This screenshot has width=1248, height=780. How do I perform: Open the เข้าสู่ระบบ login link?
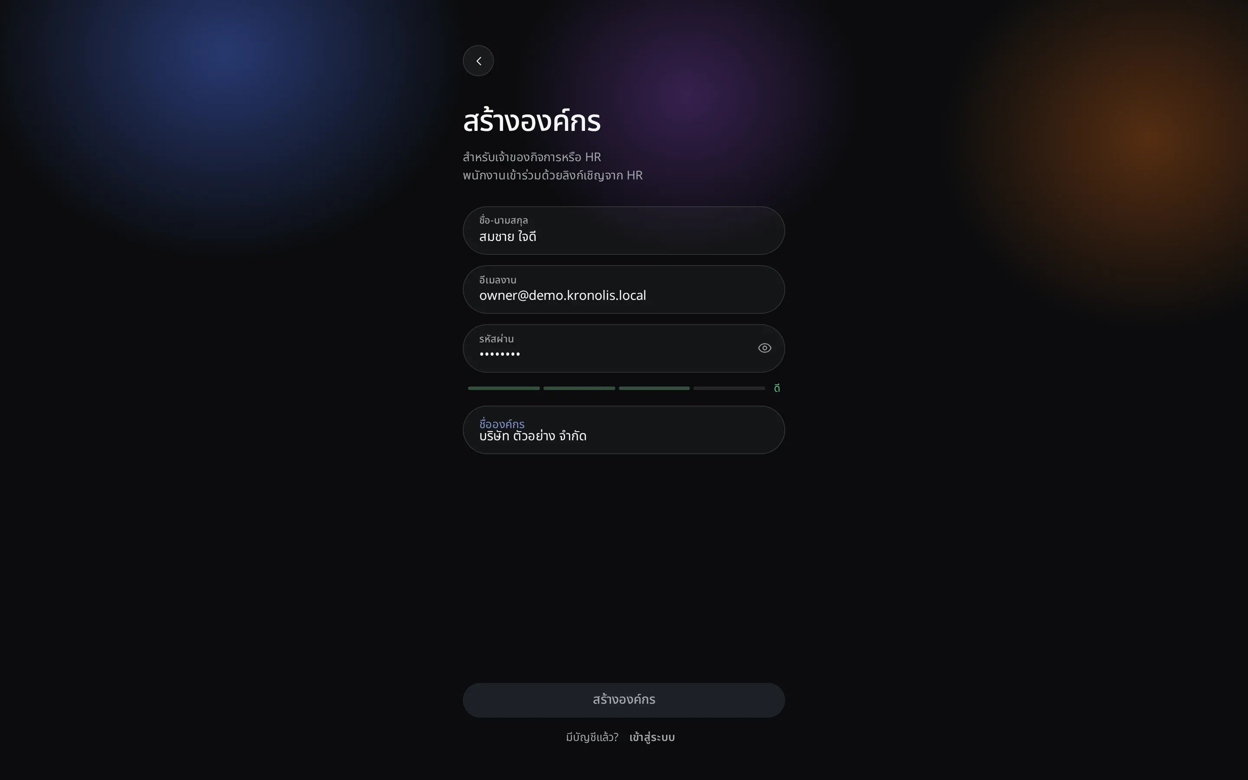coord(652,737)
